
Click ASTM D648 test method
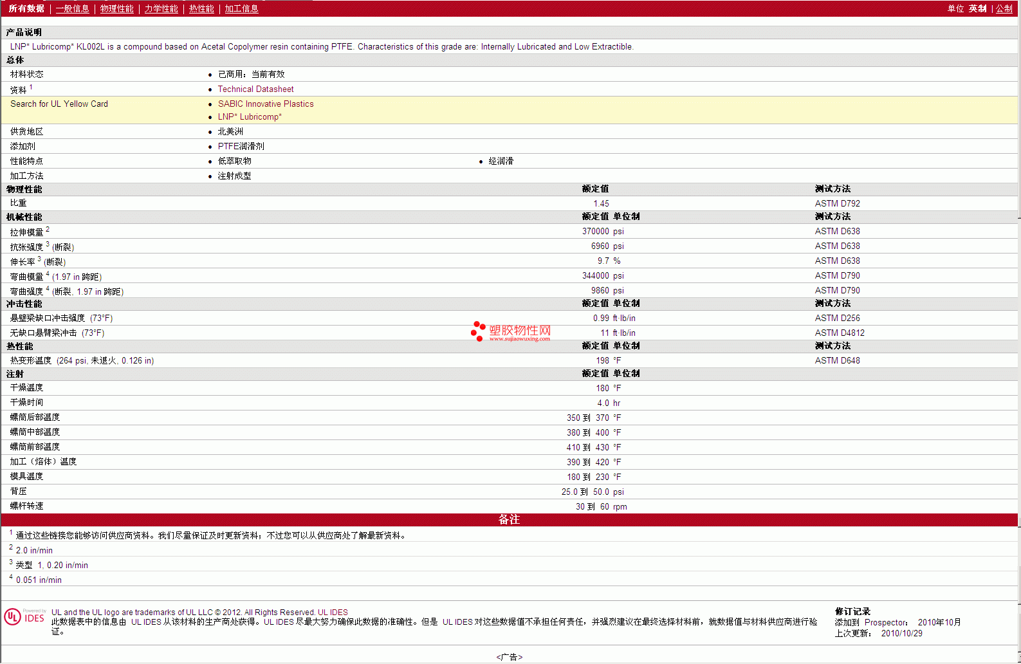coord(837,361)
